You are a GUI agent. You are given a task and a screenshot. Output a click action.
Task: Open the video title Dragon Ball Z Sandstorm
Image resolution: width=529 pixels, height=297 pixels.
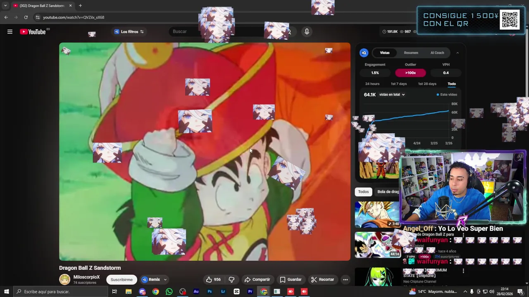90,268
